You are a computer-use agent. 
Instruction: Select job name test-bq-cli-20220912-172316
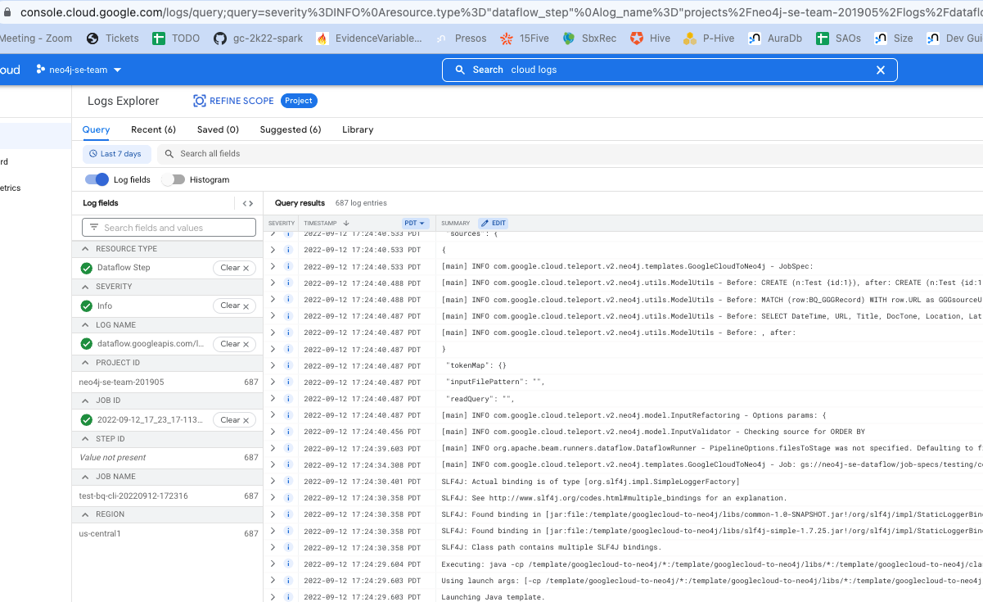(x=133, y=496)
